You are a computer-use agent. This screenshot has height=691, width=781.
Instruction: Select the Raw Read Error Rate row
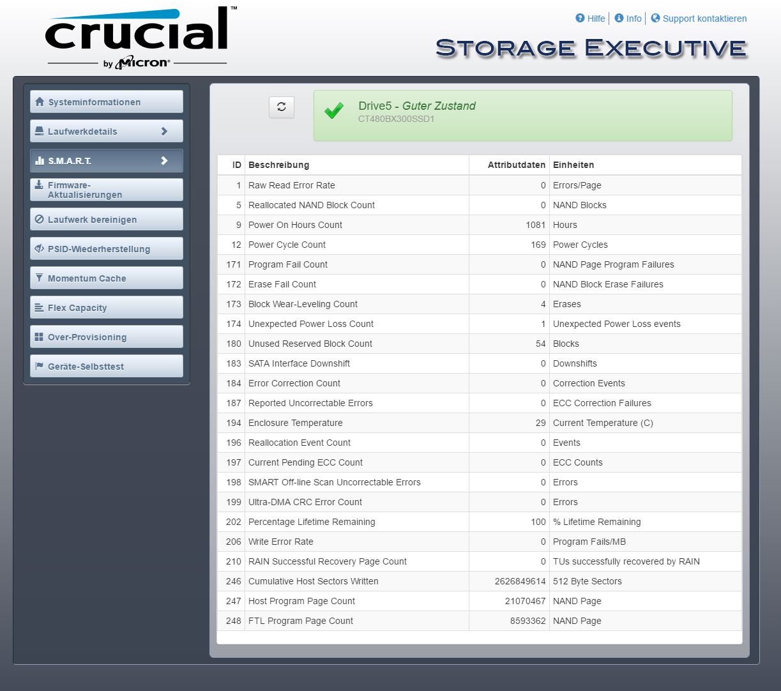(x=480, y=185)
